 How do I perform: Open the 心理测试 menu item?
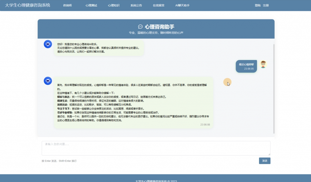pyautogui.click(x=91, y=5)
